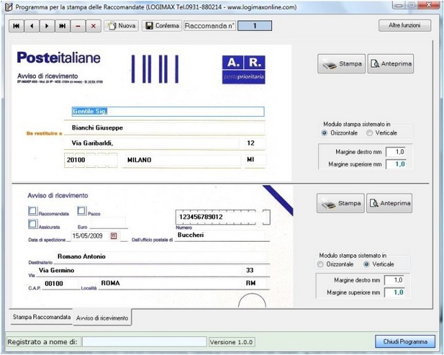Click the Raccomanda number field
This screenshot has height=355, width=444.
[255, 26]
